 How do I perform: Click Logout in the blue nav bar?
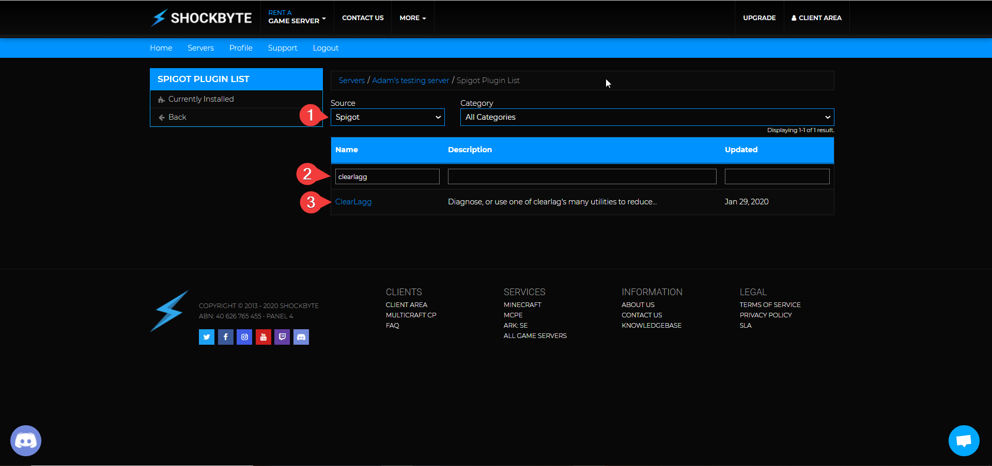click(x=326, y=48)
